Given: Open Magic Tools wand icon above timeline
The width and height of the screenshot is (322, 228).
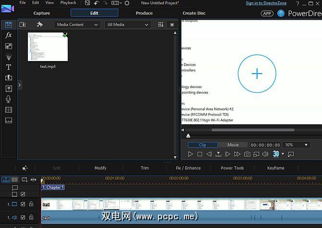Looking at the screenshot, I should pyautogui.click(x=25, y=168).
